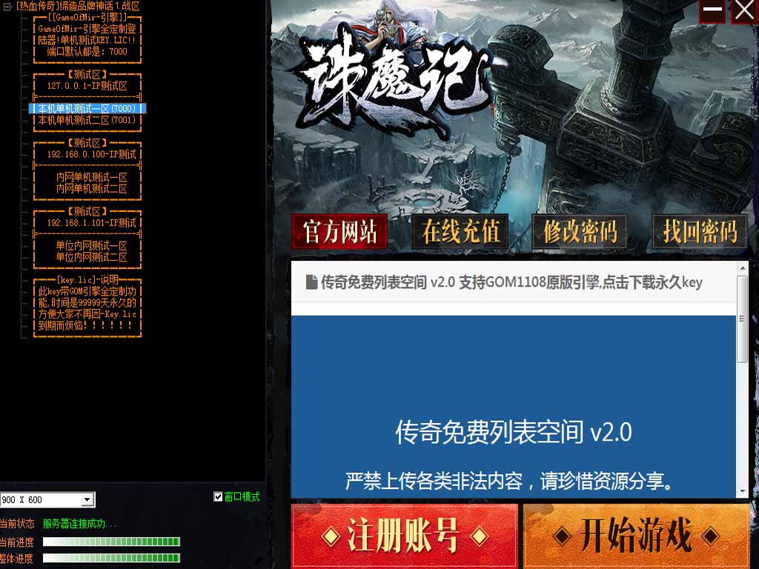
Task: Click the large 传奇免费列表空间 v2.0 title in the blue banner
Action: click(514, 432)
